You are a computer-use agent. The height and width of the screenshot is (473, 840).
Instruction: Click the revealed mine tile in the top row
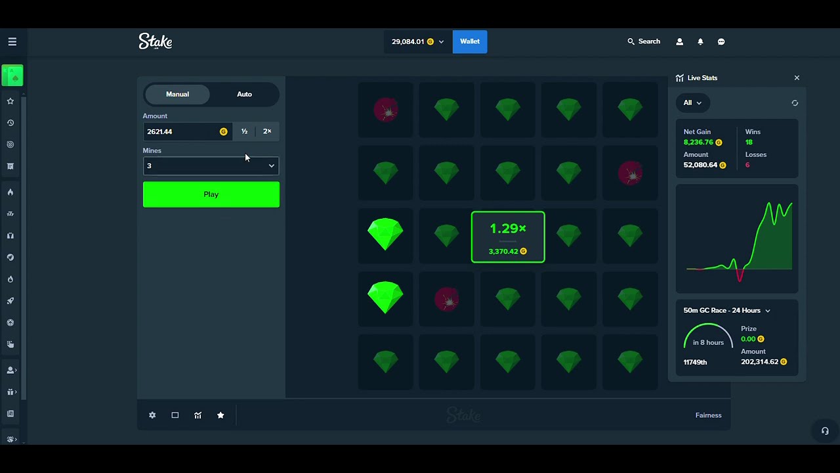pos(386,110)
